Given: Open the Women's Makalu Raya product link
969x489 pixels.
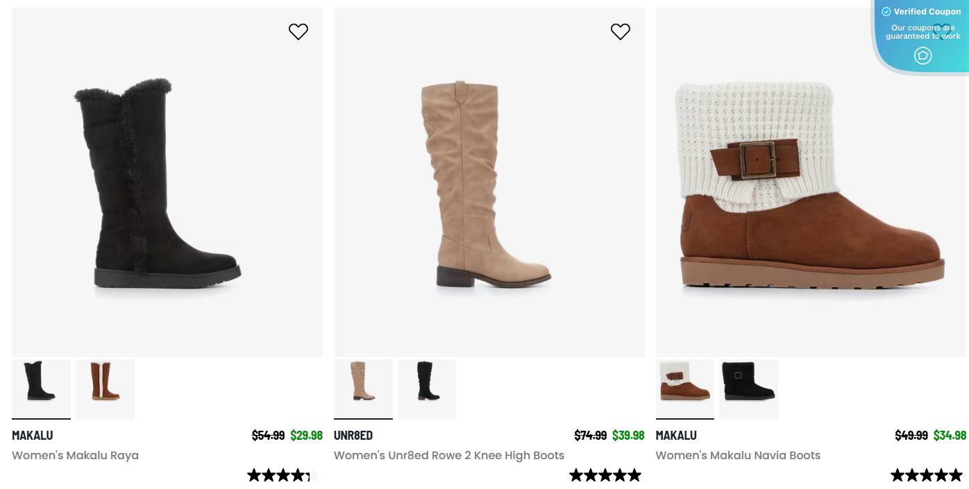Looking at the screenshot, I should point(75,455).
